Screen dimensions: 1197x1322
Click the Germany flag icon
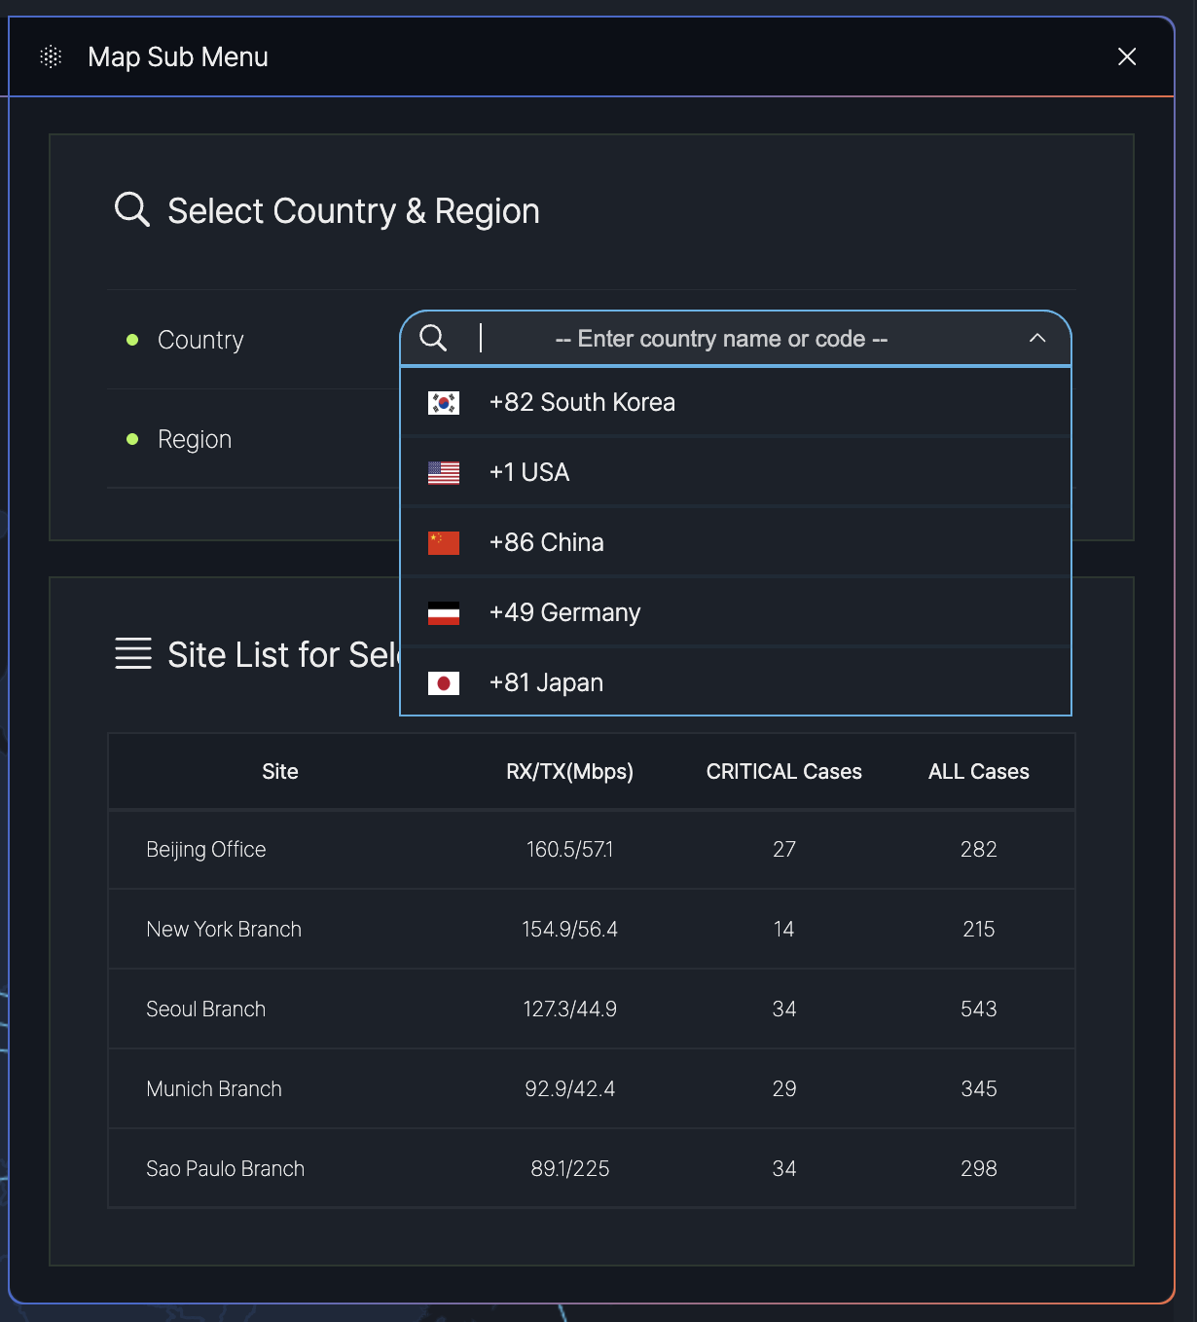tap(444, 613)
